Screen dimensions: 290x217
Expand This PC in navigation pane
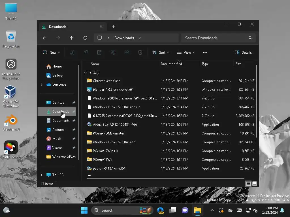[x=41, y=175]
